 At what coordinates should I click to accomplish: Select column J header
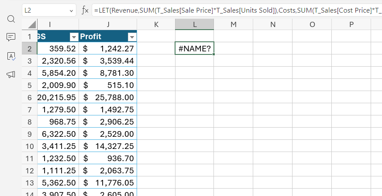108,24
